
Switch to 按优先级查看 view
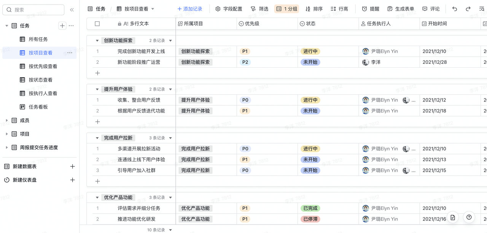click(x=43, y=67)
